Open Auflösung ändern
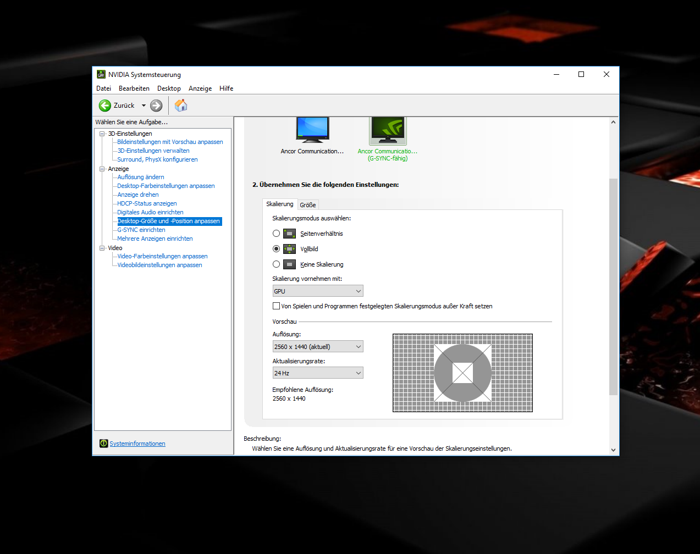The height and width of the screenshot is (554, 700). [x=141, y=177]
